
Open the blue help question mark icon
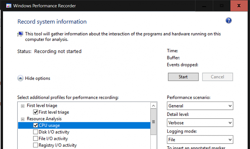[228, 21]
